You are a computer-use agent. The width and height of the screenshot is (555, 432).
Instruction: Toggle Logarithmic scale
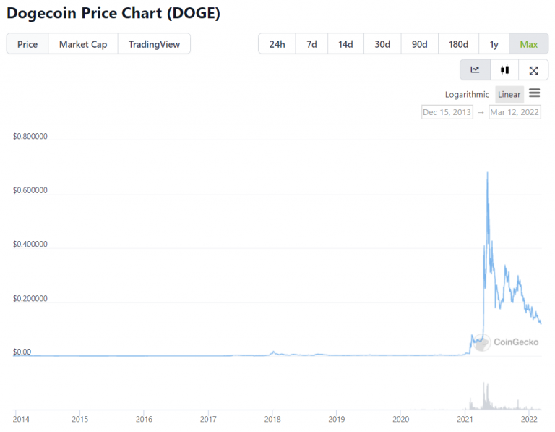[467, 95]
